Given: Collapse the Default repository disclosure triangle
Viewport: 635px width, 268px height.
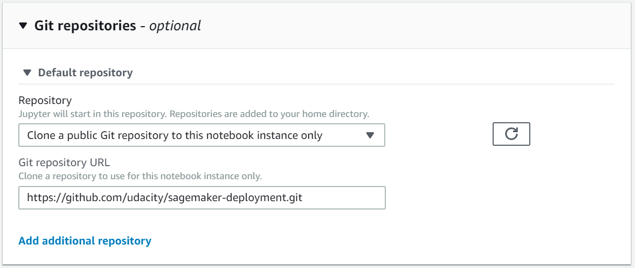Looking at the screenshot, I should pos(27,73).
